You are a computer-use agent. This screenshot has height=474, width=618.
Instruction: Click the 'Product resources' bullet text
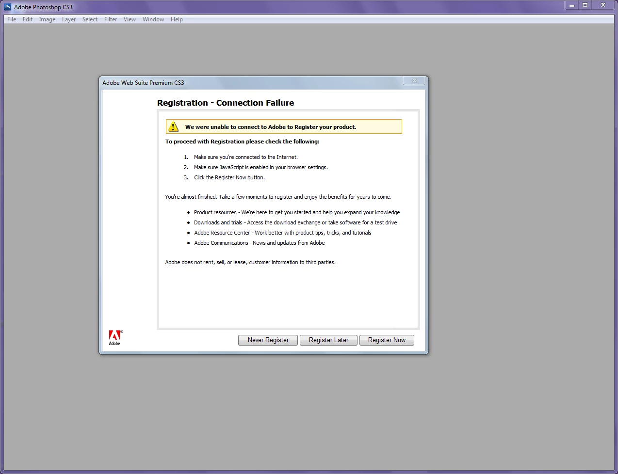(297, 212)
